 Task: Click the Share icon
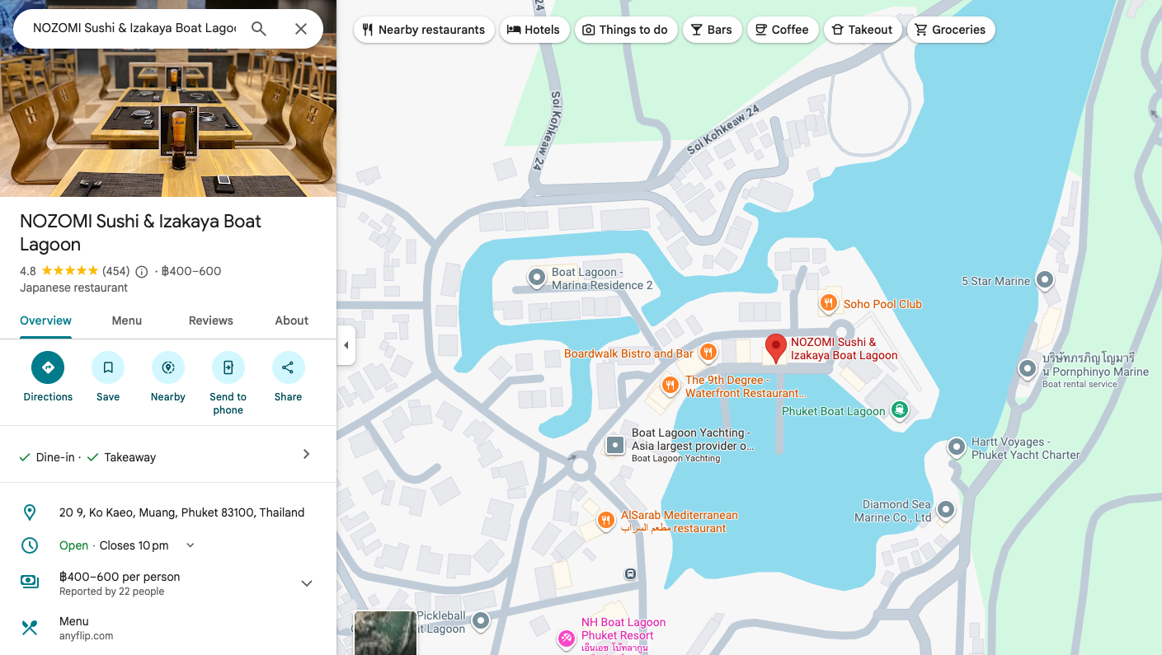[x=288, y=367]
